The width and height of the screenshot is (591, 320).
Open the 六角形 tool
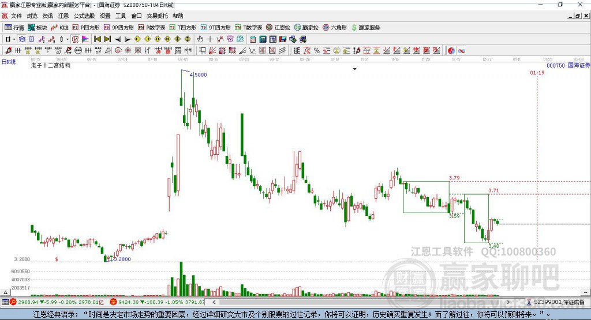[x=335, y=28]
